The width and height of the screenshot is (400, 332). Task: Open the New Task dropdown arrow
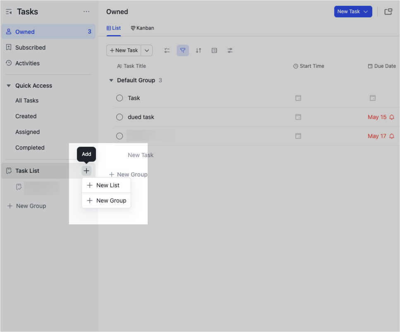coord(364,12)
